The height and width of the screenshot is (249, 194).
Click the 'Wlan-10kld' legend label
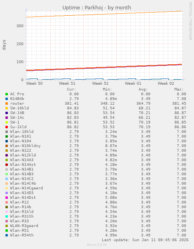[22, 132]
